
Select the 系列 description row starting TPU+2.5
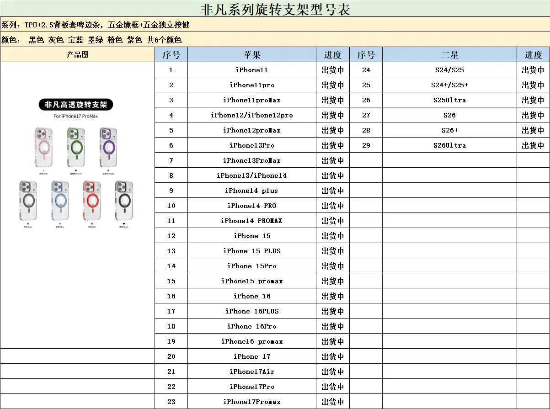tap(275, 25)
